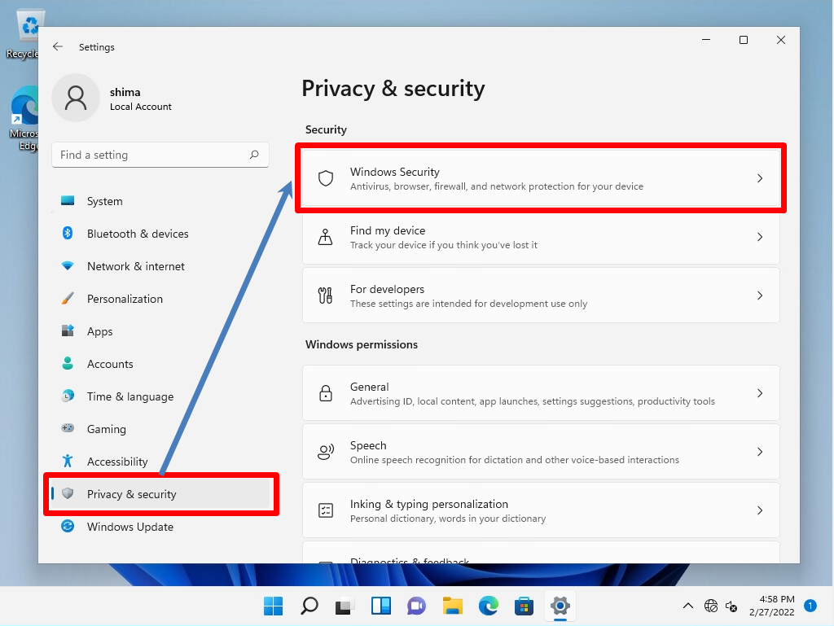Open Speech recognition settings
The height and width of the screenshot is (626, 834).
point(541,452)
